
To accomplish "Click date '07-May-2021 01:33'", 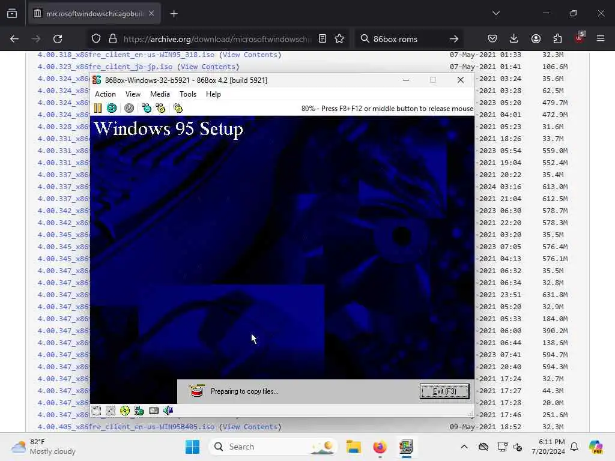I will coord(485,55).
